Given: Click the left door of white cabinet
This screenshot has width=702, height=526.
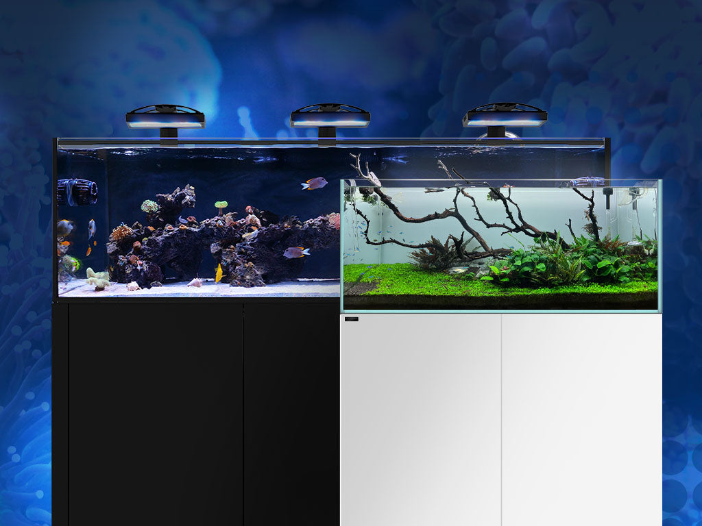Looking at the screenshot, I should click(421, 418).
